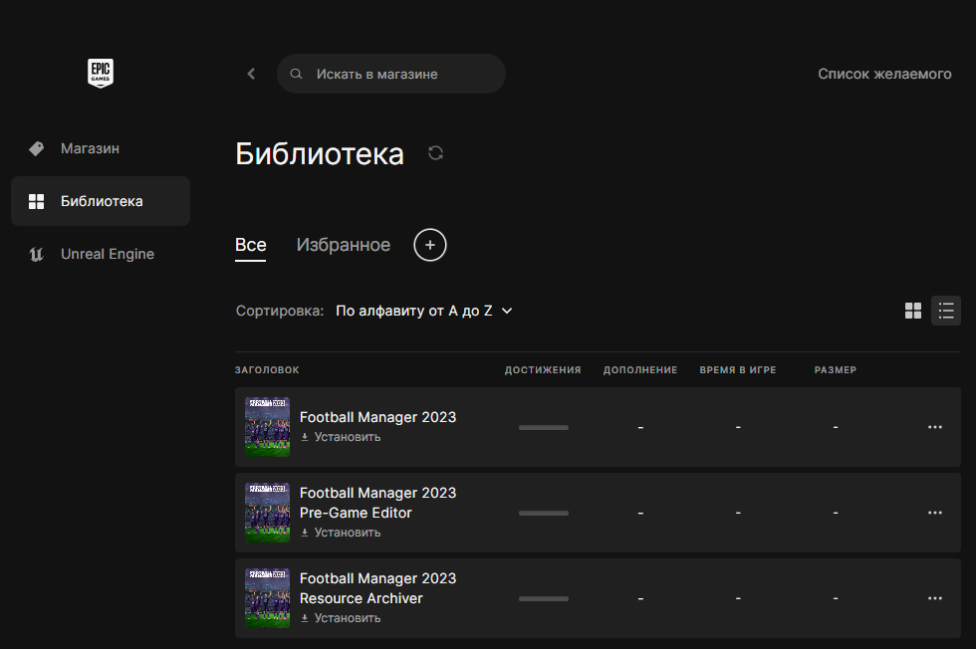The width and height of the screenshot is (976, 649).
Task: Click the Football Manager 2023 title in the first row
Action: tap(377, 417)
